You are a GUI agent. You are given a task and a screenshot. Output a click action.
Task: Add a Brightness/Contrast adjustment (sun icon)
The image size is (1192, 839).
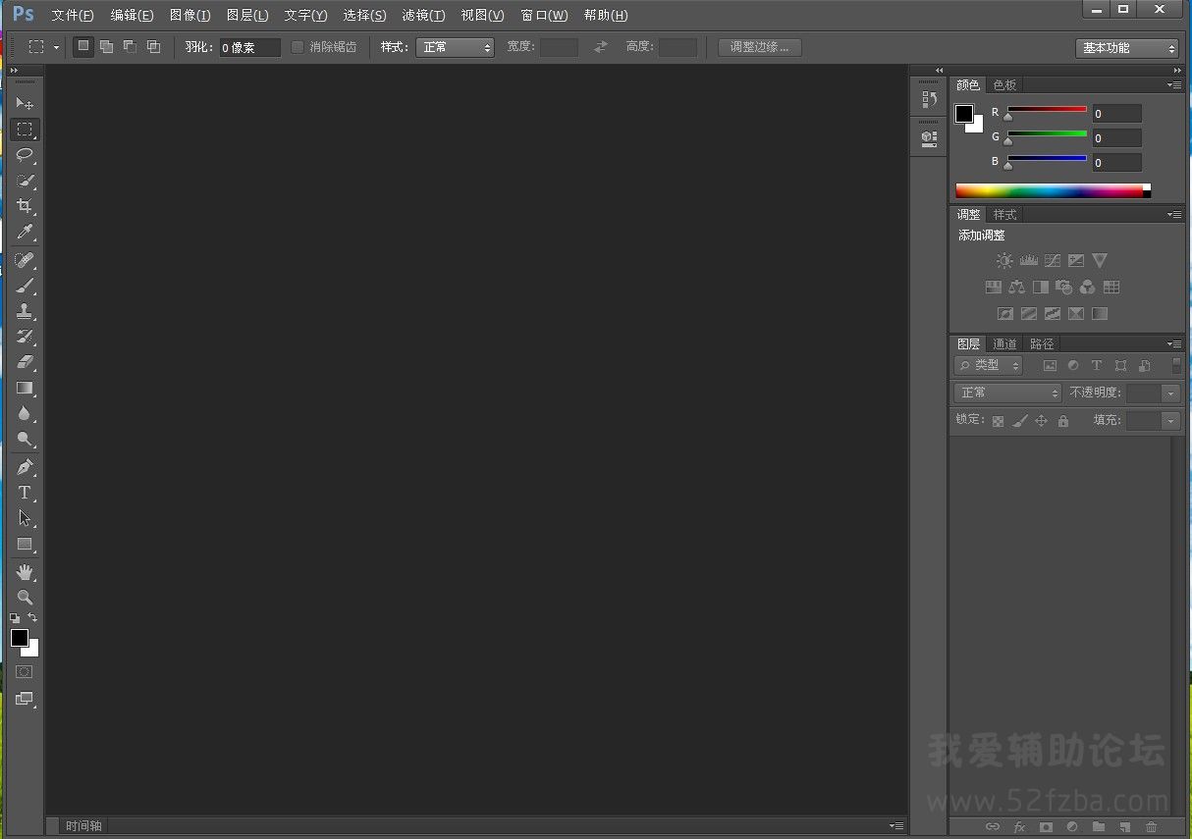click(x=1004, y=261)
